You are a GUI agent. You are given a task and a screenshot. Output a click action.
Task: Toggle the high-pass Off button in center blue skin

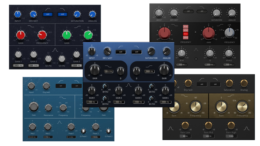click(121, 52)
